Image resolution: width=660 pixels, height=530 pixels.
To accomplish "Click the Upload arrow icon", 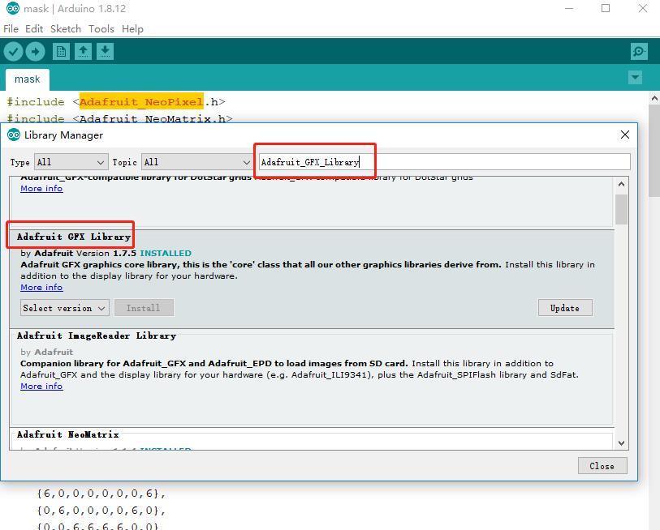I will (x=35, y=52).
